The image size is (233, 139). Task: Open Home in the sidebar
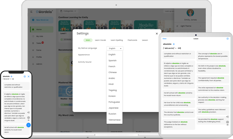(x=42, y=29)
